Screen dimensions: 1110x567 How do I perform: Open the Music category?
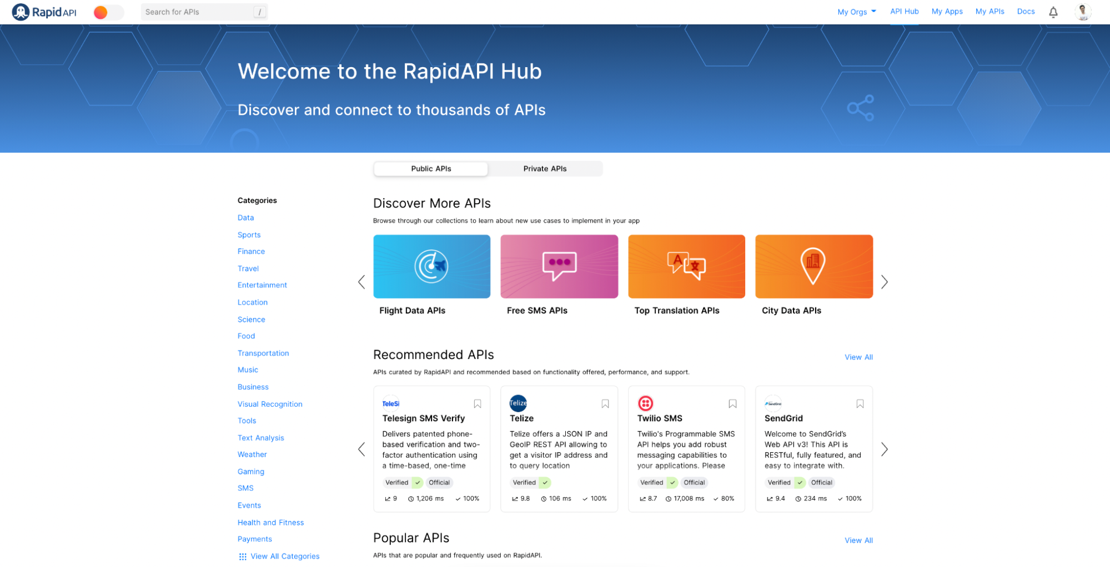point(248,370)
